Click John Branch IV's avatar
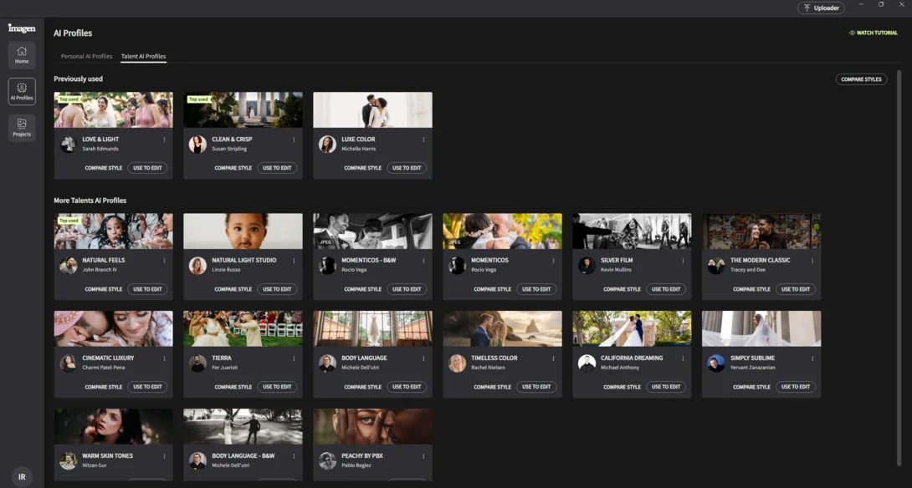 [x=68, y=266]
